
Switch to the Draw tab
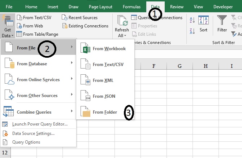tap(73, 7)
